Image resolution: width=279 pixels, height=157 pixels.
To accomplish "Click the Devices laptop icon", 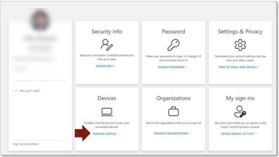I will (x=107, y=112).
